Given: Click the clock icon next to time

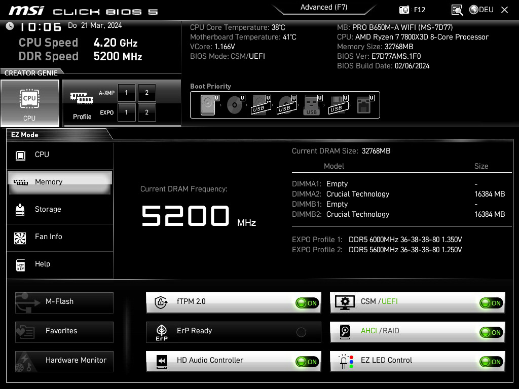Looking at the screenshot, I should click(x=10, y=26).
